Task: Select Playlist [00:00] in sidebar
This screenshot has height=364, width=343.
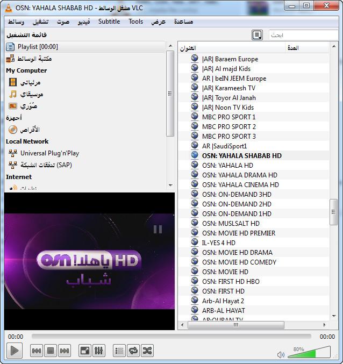Action: pyautogui.click(x=85, y=47)
